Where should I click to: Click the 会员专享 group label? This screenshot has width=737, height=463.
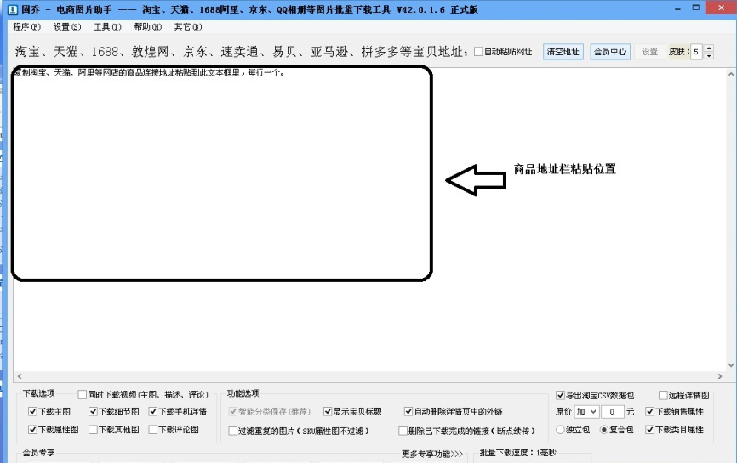38,453
